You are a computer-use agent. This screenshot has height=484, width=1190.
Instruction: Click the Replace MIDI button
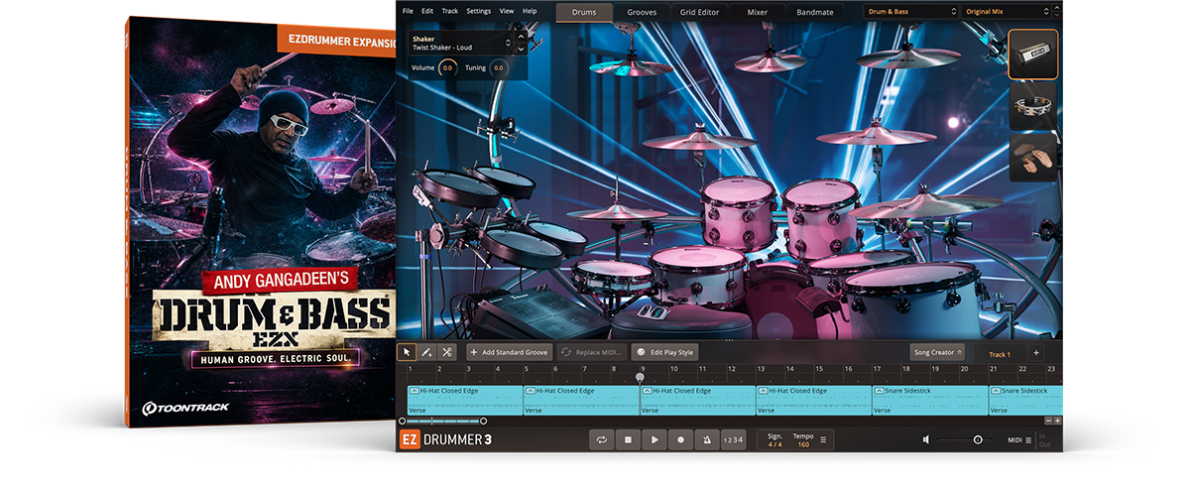tap(591, 352)
